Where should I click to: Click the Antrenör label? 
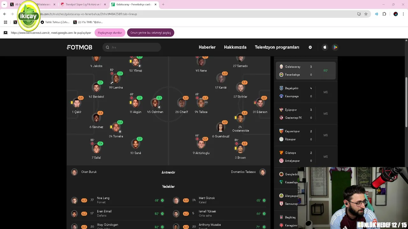[168, 172]
